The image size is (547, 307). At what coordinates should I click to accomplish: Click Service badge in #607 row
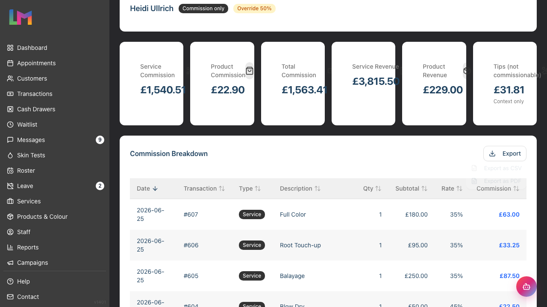252,214
